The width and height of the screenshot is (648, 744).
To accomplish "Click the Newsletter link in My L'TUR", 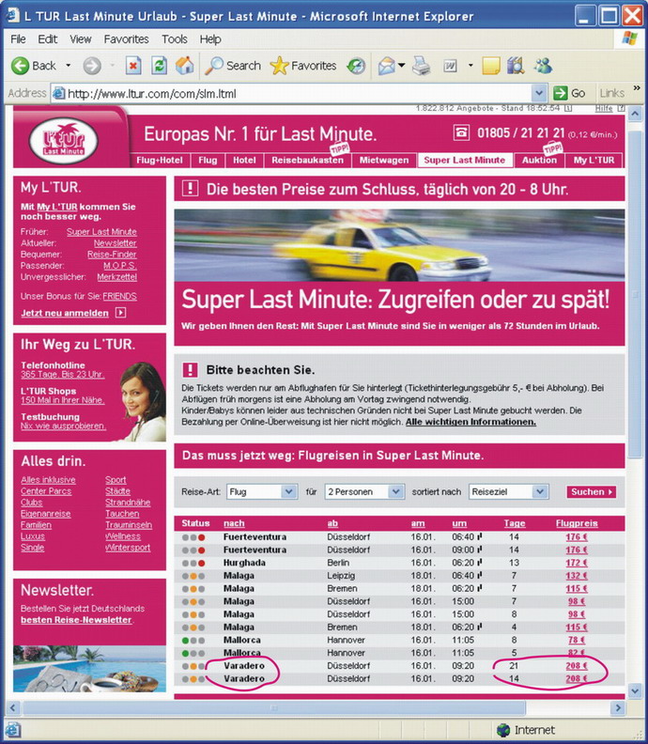I will tap(115, 243).
